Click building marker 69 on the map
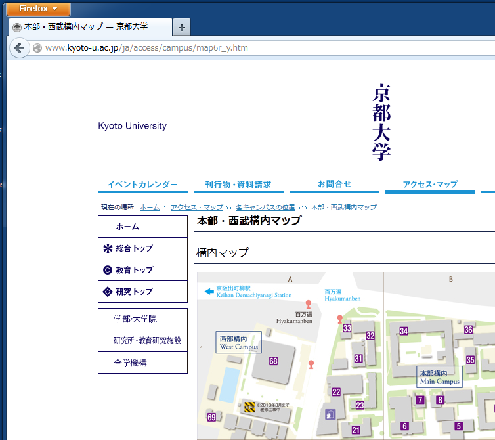The width and height of the screenshot is (495, 440). [211, 417]
